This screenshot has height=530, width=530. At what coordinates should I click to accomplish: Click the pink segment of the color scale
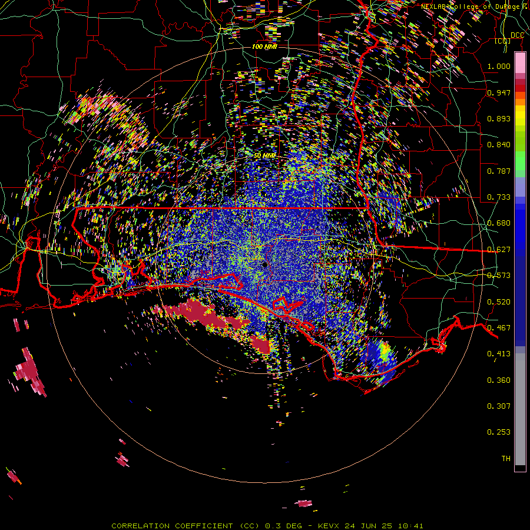click(520, 62)
